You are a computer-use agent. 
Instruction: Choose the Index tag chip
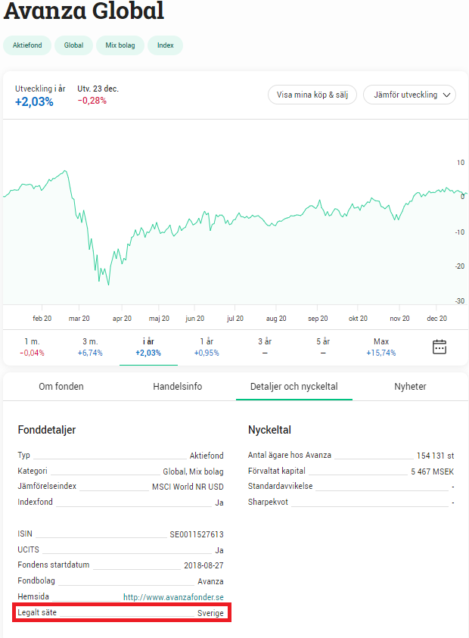[165, 45]
